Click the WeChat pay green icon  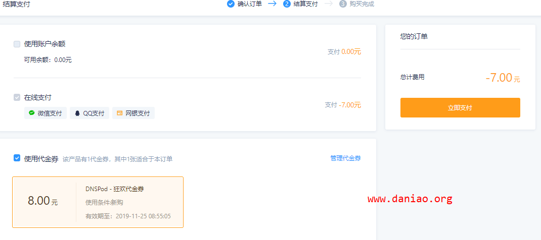click(x=32, y=113)
